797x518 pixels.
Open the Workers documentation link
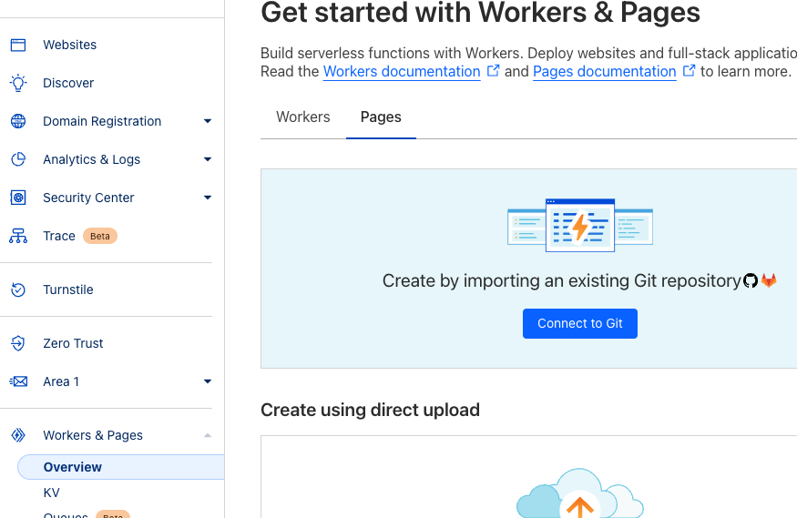(402, 72)
